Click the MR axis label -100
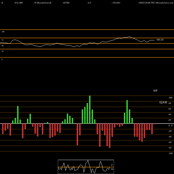This screenshot has width=174, height=174. (x=170, y=153)
